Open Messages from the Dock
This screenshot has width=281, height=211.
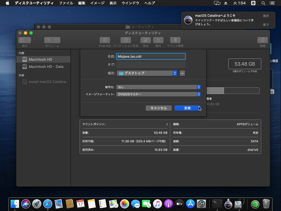pyautogui.click(x=136, y=204)
